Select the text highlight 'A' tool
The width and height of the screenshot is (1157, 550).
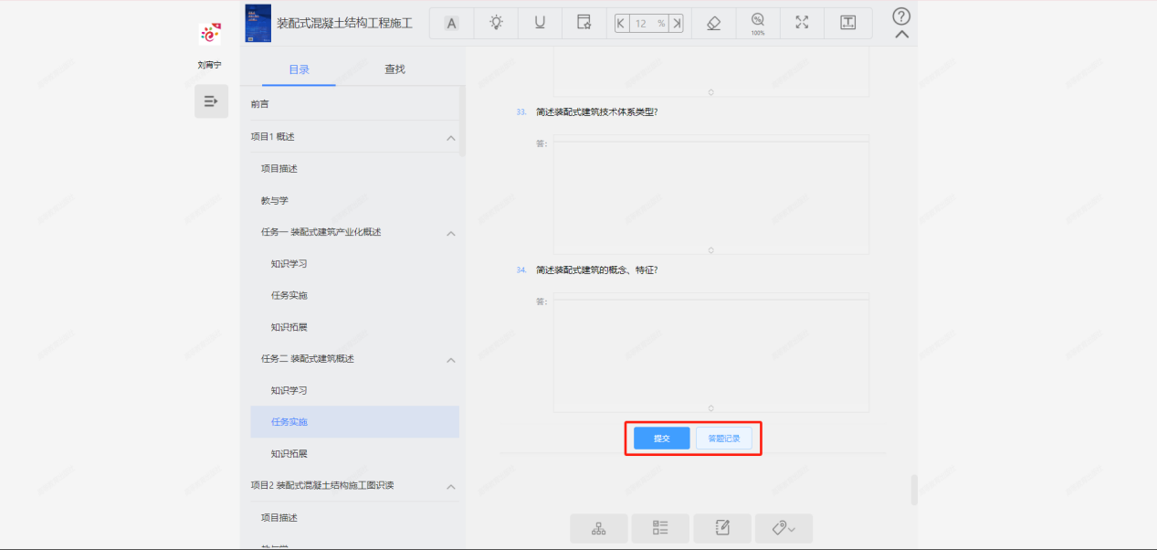[451, 24]
